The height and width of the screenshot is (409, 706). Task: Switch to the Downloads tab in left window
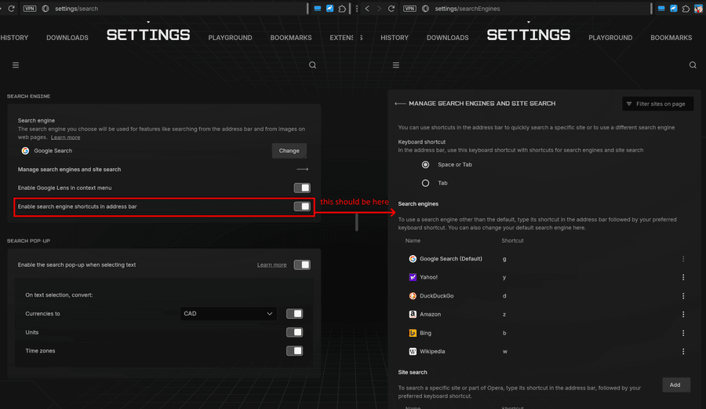67,38
